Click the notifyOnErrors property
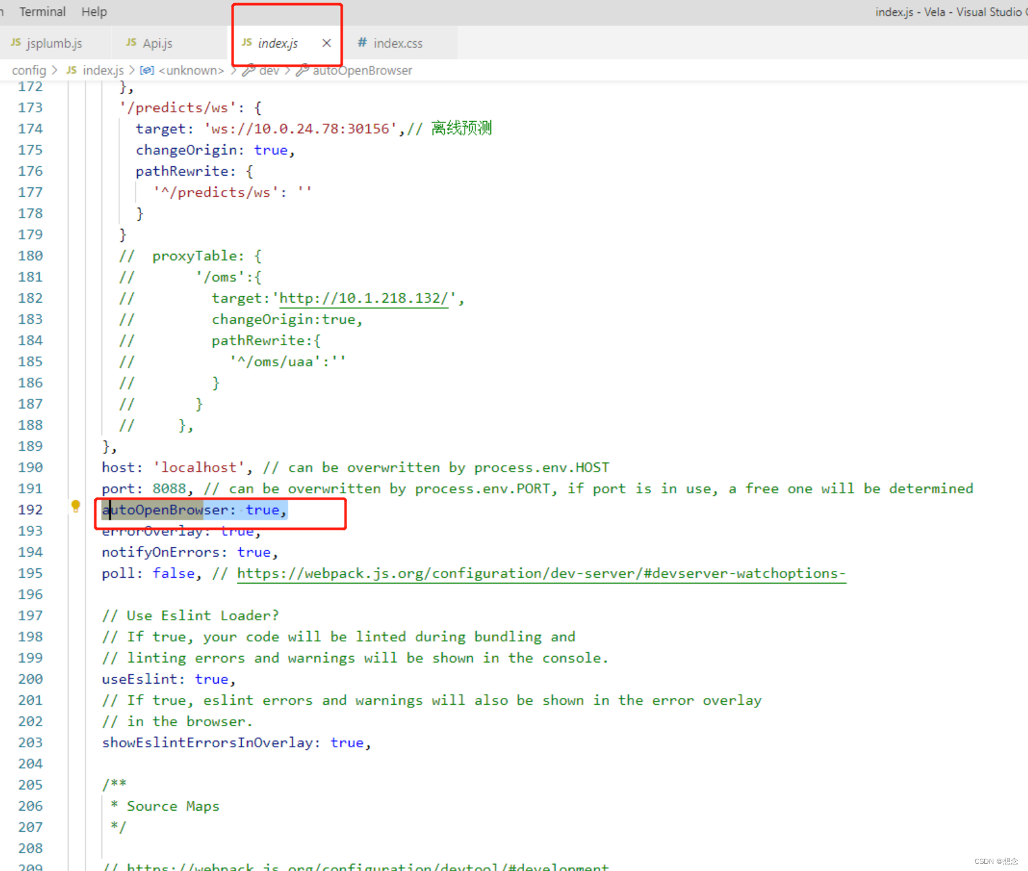The height and width of the screenshot is (871, 1028). (x=160, y=552)
